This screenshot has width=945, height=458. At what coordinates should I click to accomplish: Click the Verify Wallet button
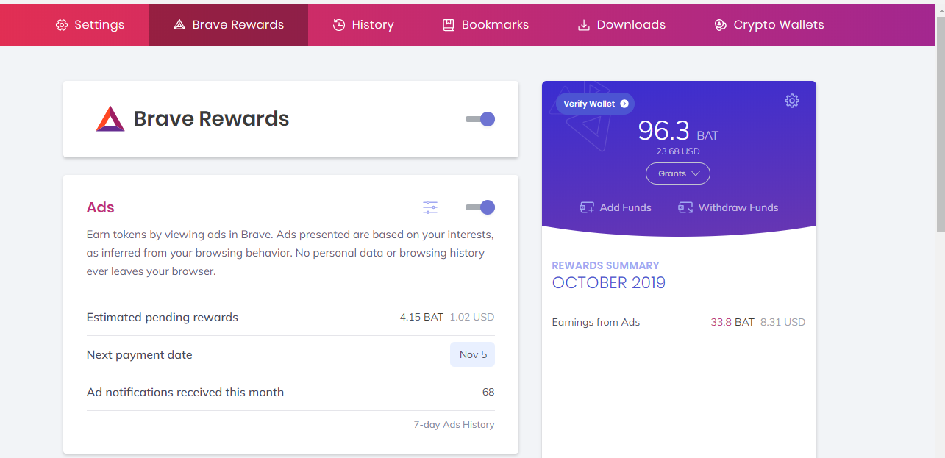[x=595, y=104]
